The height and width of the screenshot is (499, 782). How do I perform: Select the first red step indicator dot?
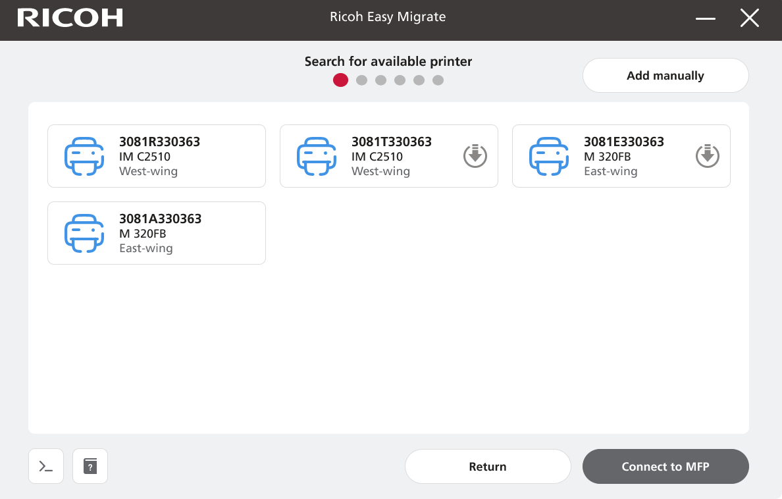point(340,80)
